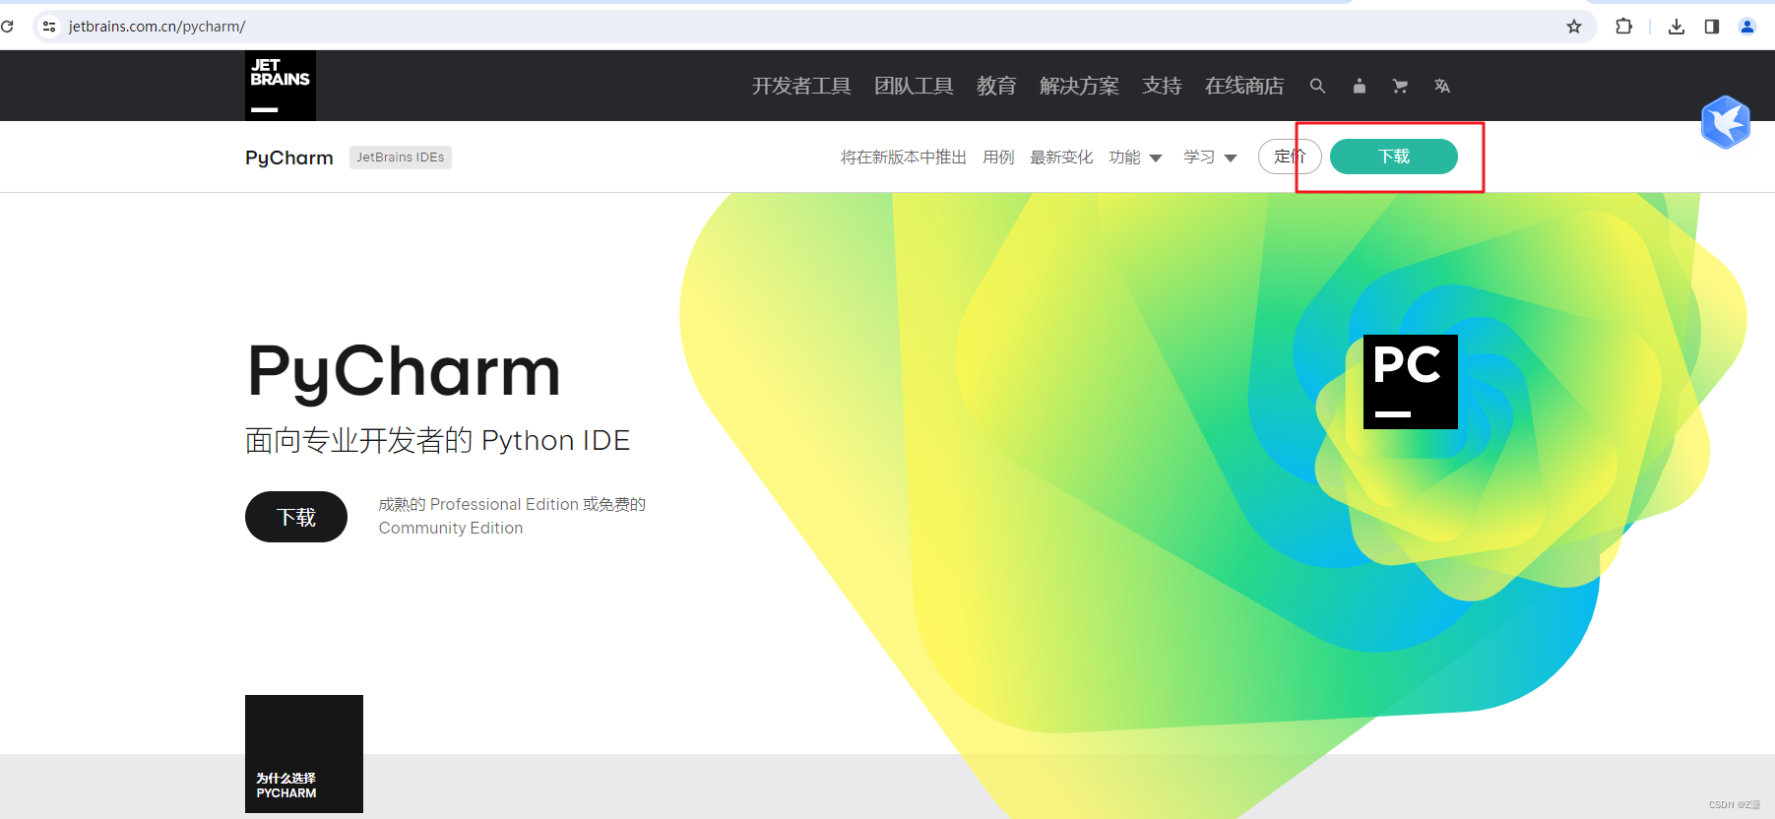Click the black 下载 hero button
The width and height of the screenshot is (1775, 819).
(x=296, y=517)
